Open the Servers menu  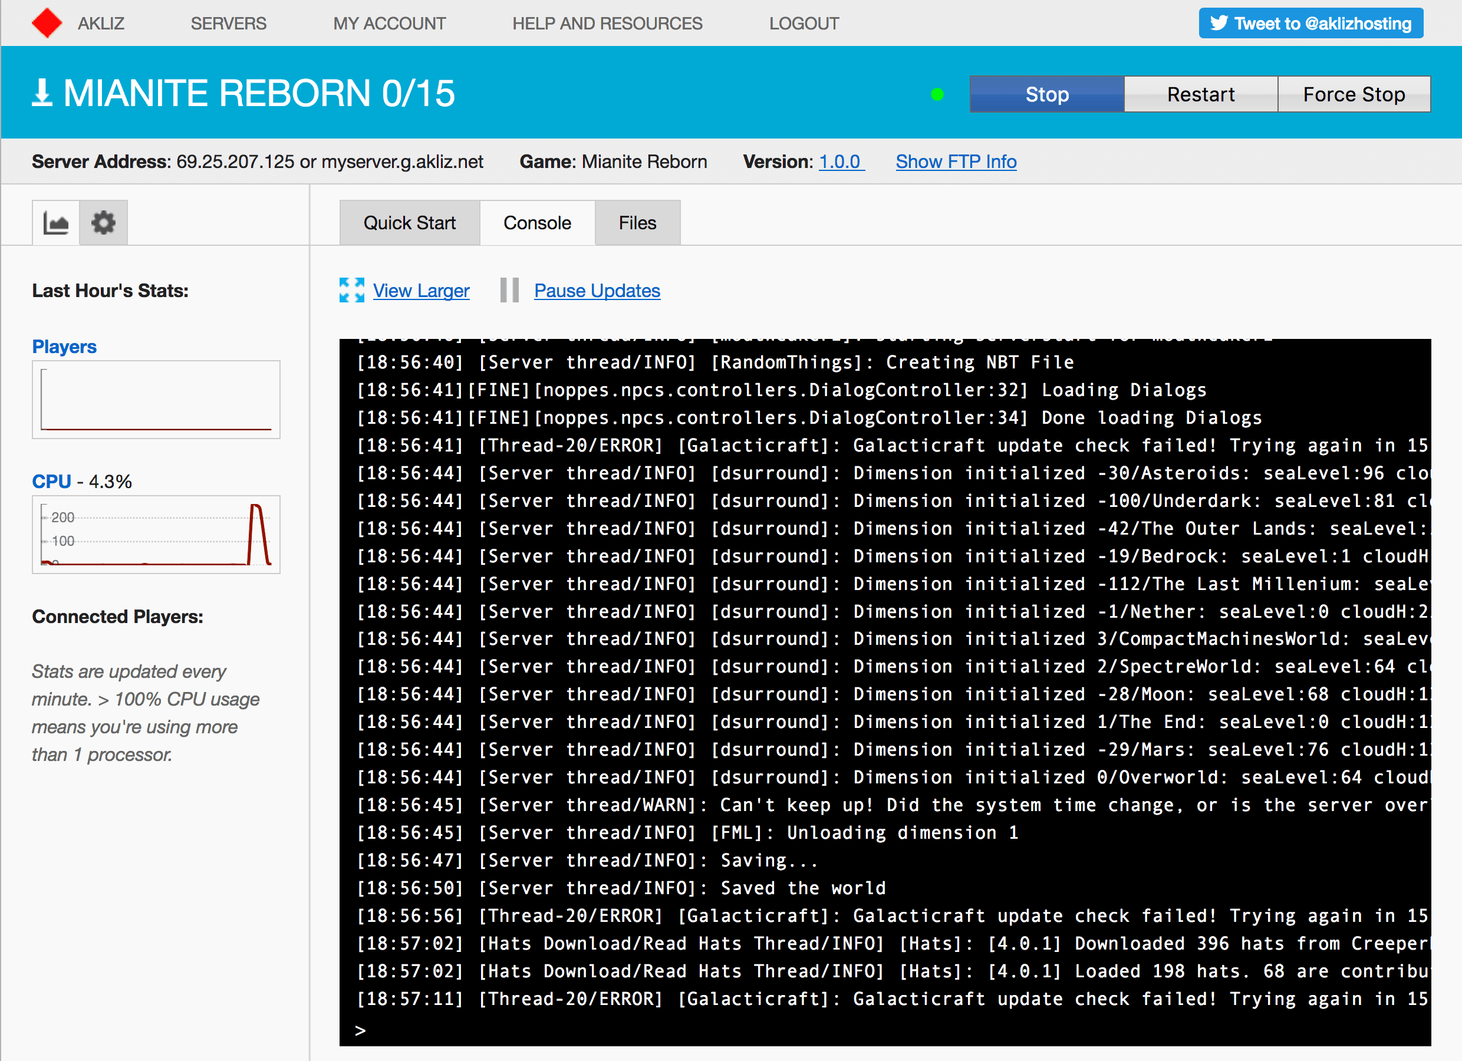point(228,24)
